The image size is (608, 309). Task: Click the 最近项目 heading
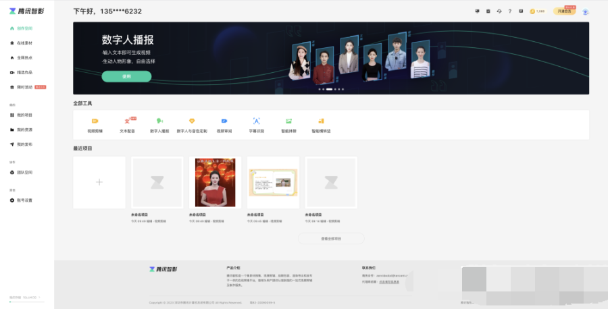tap(82, 148)
